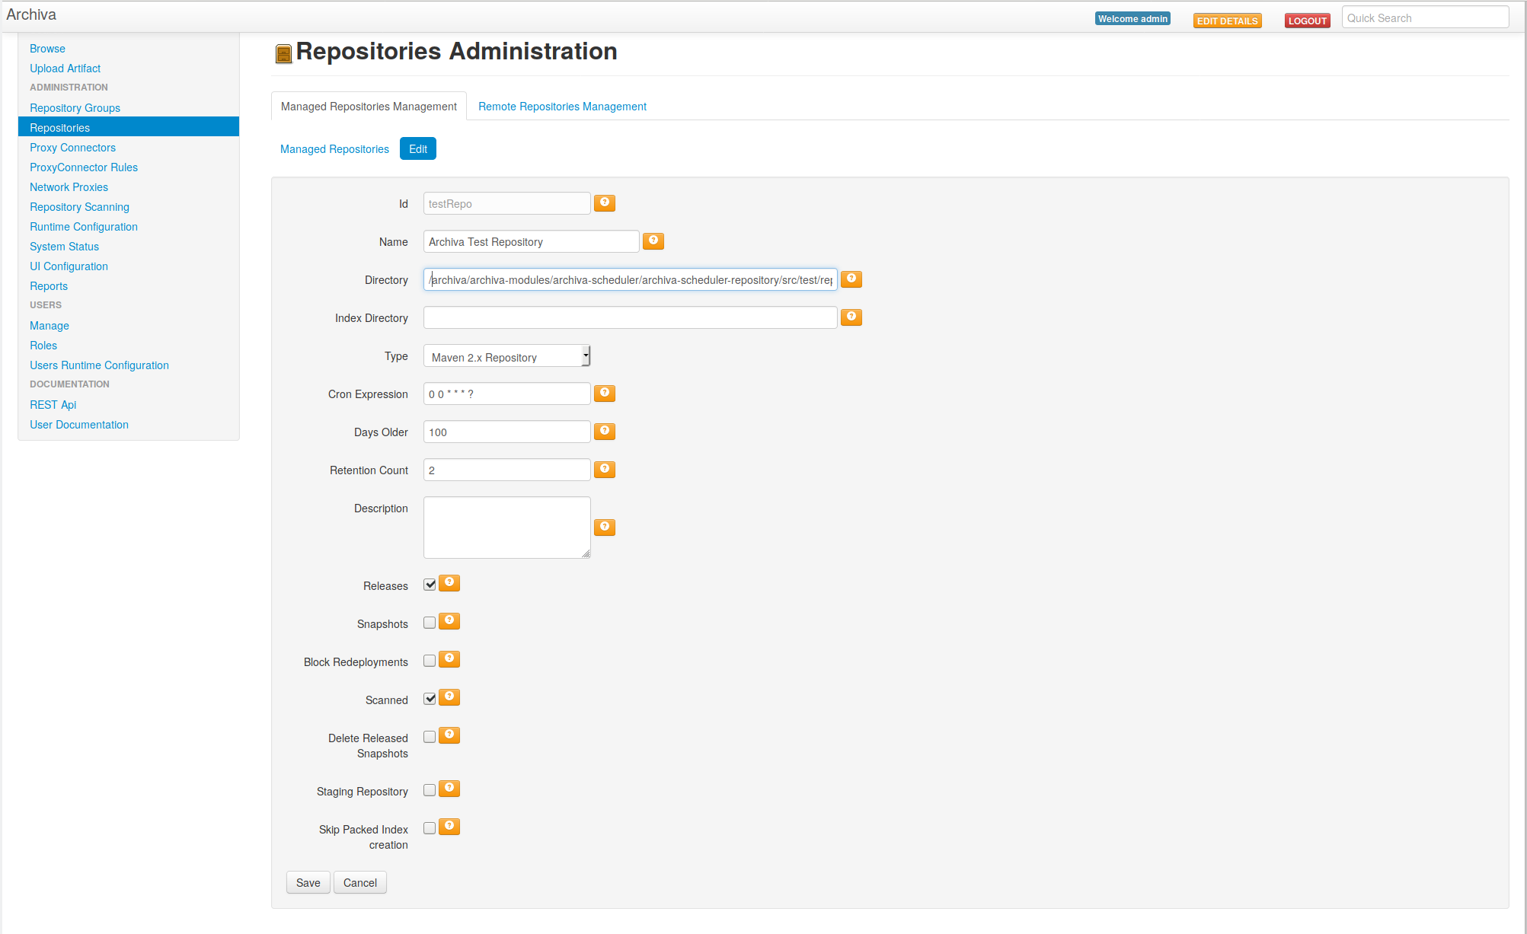Toggle Staging Repository checkbox
The image size is (1527, 934).
point(430,790)
